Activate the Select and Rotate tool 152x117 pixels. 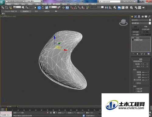(x=43, y=8)
